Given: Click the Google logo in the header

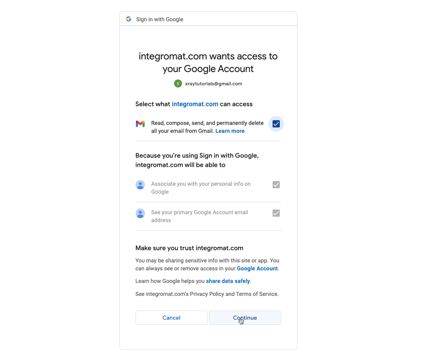Looking at the screenshot, I should 129,19.
